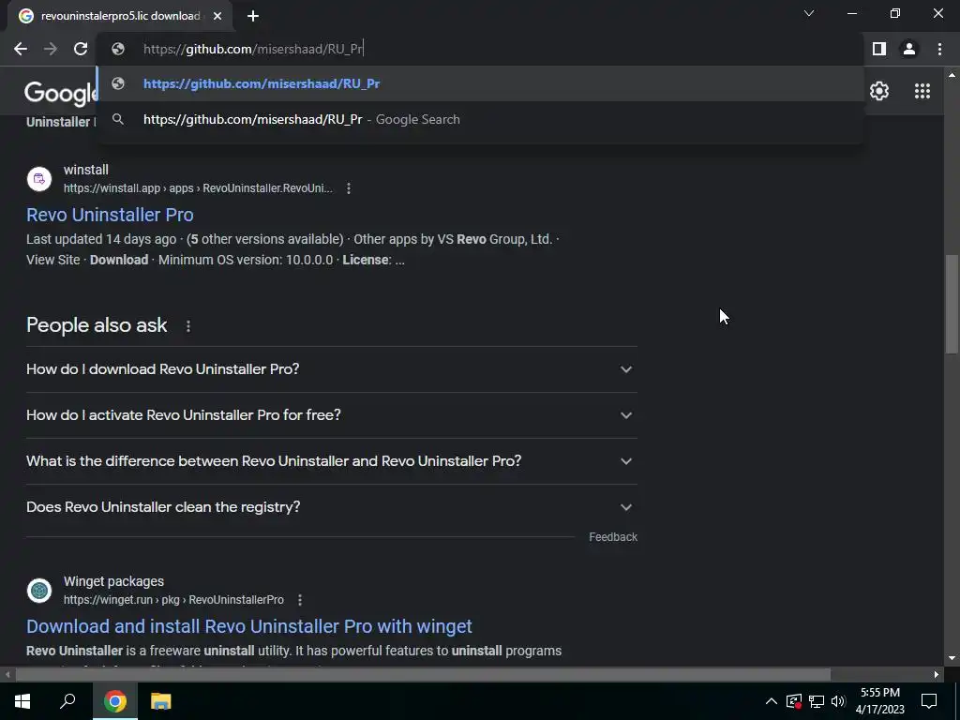Open Download and install Revo Uninstaller Pro with winget

pyautogui.click(x=249, y=626)
